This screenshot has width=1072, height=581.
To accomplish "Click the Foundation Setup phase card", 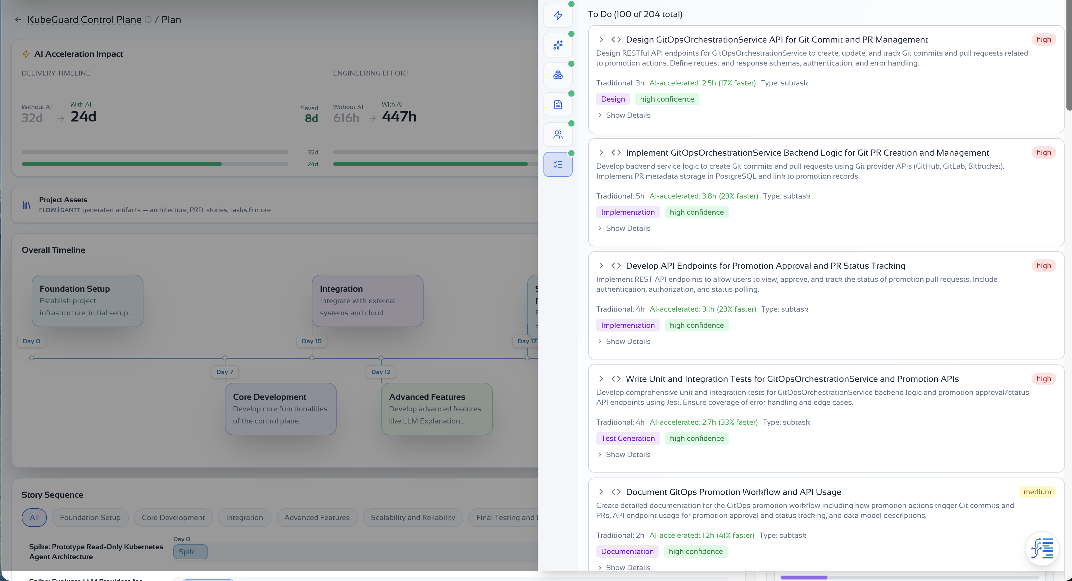I will (x=87, y=301).
